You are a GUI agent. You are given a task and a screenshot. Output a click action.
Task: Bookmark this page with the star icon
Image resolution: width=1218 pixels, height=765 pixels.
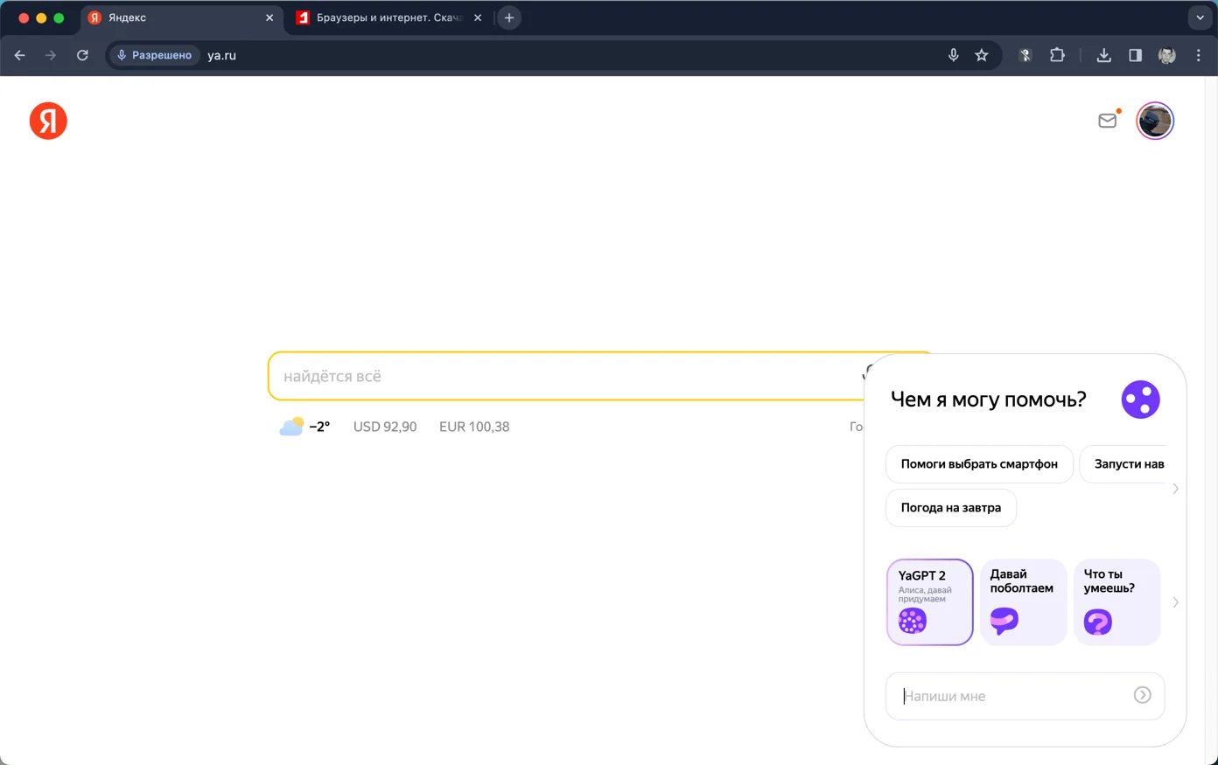[x=982, y=55]
